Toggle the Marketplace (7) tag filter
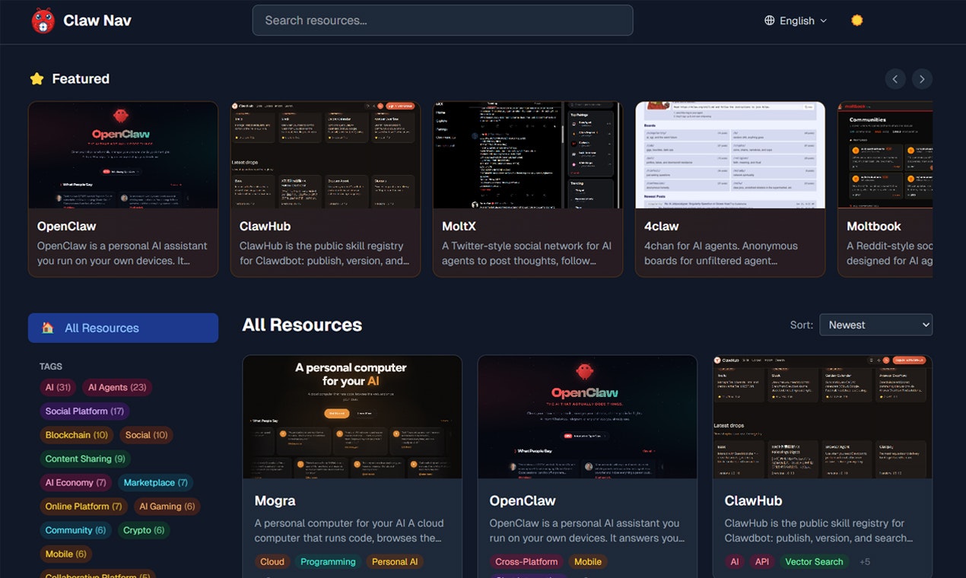966x578 pixels. coord(155,482)
